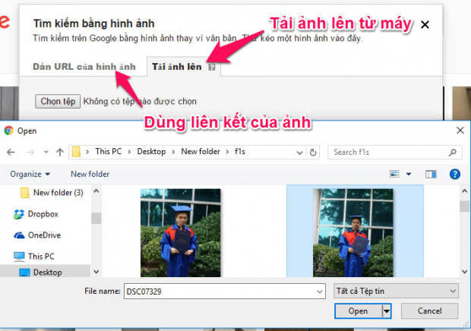Click the Desktop segment in address path

(153, 152)
